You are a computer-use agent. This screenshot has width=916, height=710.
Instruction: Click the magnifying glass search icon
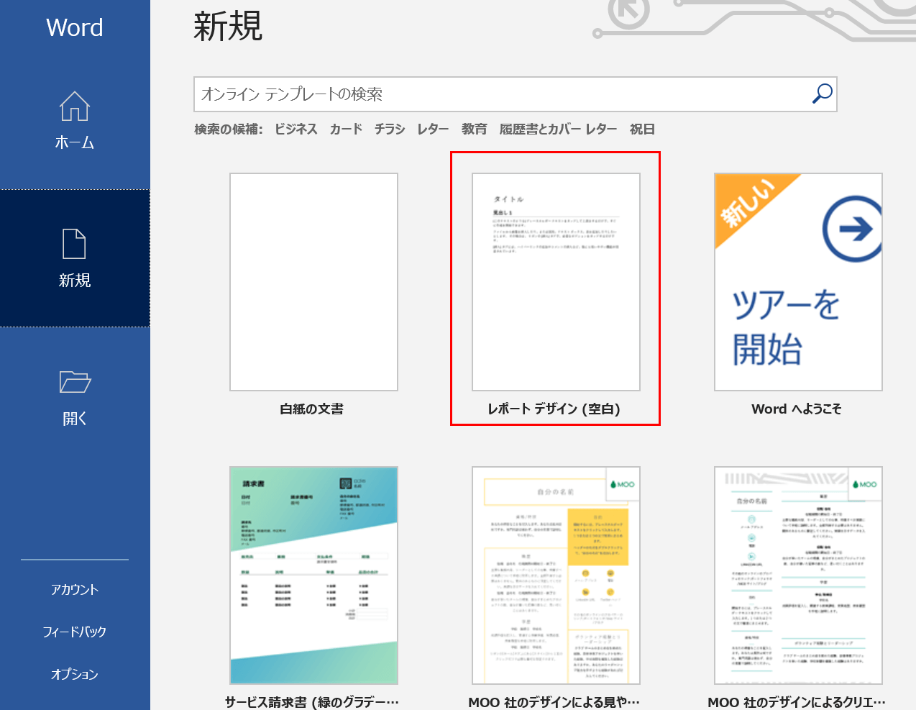822,94
